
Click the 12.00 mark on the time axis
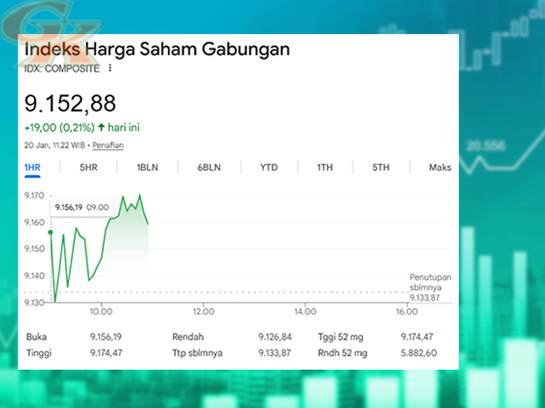tap(203, 311)
